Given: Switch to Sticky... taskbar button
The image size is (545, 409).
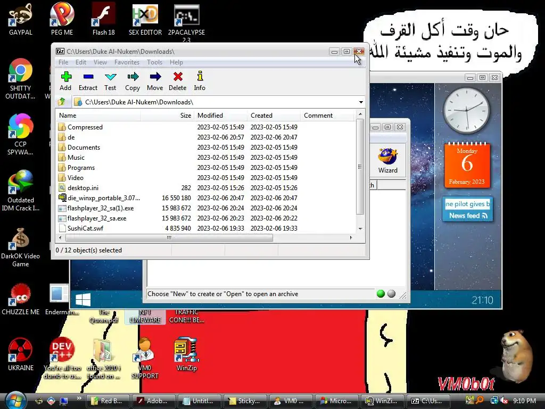Looking at the screenshot, I should click(245, 401).
